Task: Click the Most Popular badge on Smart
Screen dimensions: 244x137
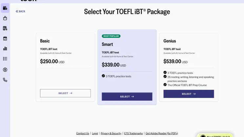Action: click(x=111, y=36)
